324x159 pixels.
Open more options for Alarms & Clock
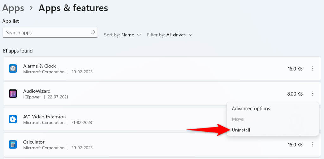[x=313, y=68]
